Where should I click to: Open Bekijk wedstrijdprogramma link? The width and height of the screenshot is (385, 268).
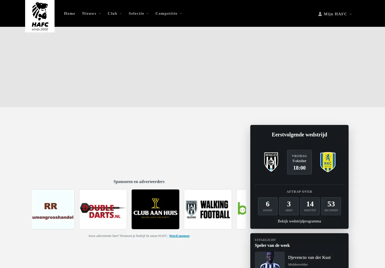[x=299, y=221]
